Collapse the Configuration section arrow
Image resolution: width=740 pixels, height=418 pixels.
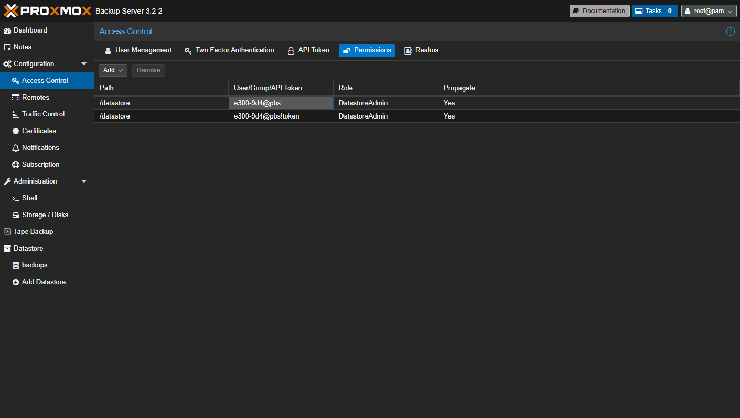coord(84,64)
